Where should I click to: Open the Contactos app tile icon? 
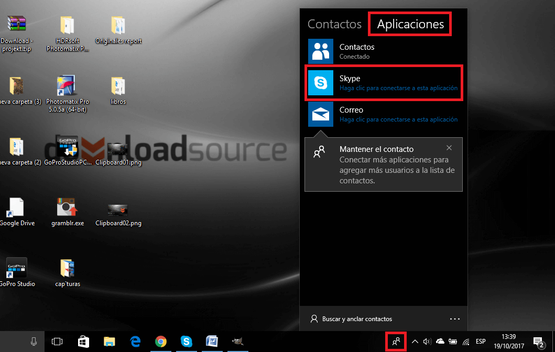[320, 51]
